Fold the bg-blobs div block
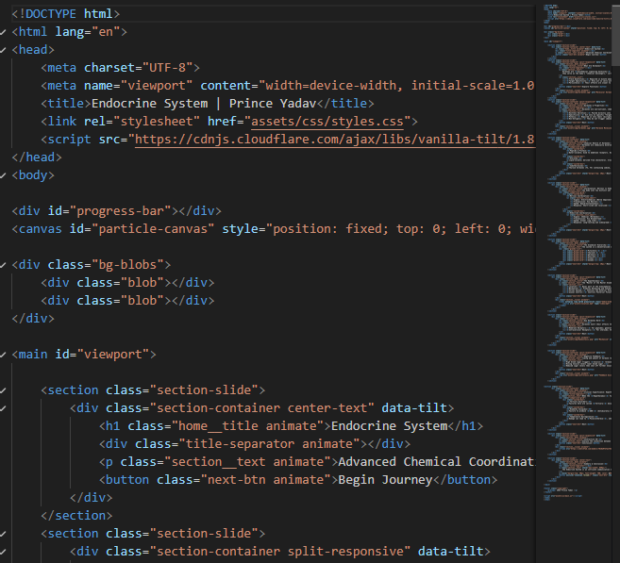Screen dimensions: 620x563 coord(4,265)
